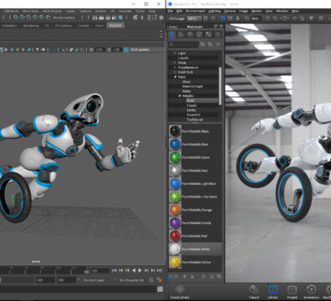Image resolution: width=331 pixels, height=301 pixels.
Task: Play the Maya animation forwards
Action: pos(140,270)
